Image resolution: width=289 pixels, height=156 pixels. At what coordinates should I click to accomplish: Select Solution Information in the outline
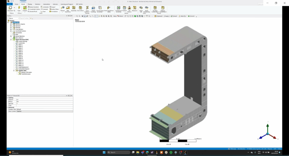coord(26,72)
